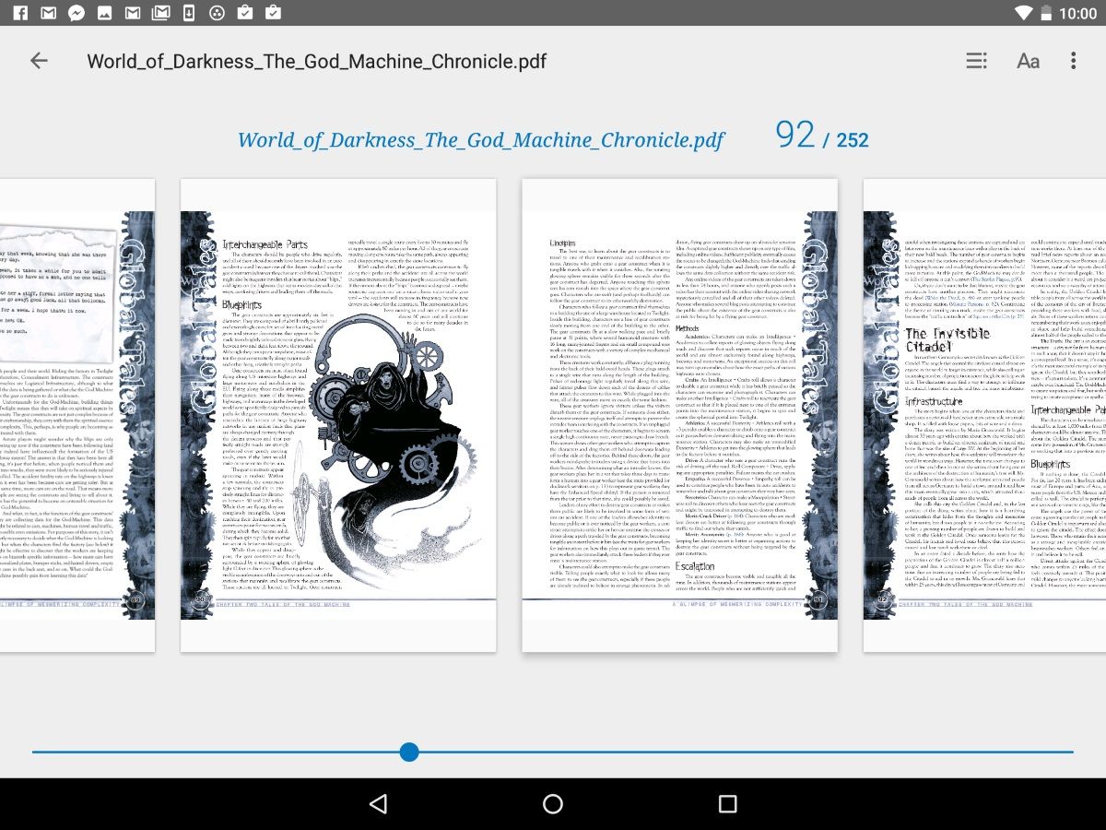
Task: Open the Aa text display settings
Action: tap(1028, 61)
